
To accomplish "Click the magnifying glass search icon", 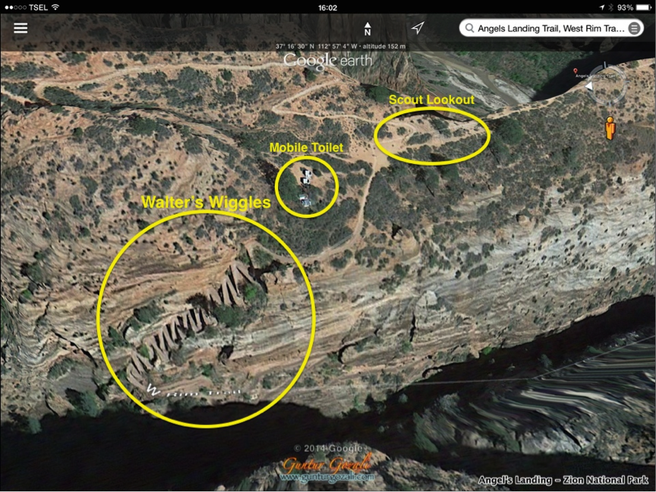I will click(468, 28).
